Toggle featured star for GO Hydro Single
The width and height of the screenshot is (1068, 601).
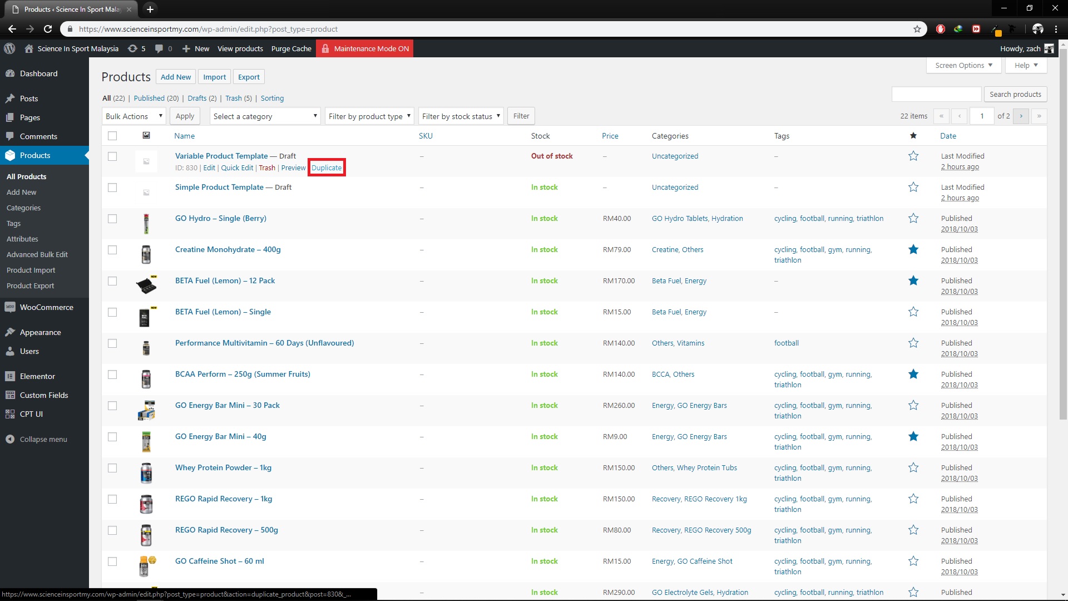coord(913,219)
